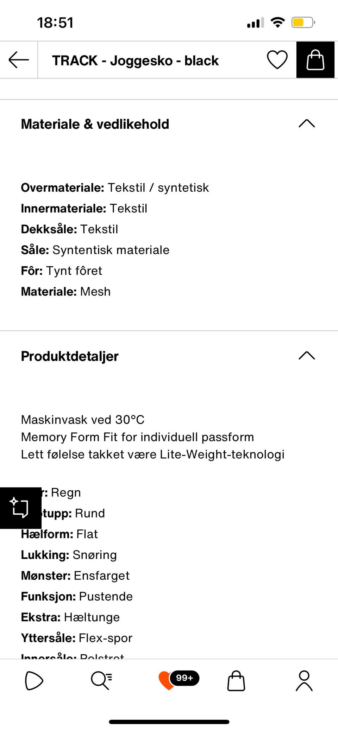This screenshot has width=338, height=731.
Task: Open shopping bag from black header button
Action: point(315,60)
